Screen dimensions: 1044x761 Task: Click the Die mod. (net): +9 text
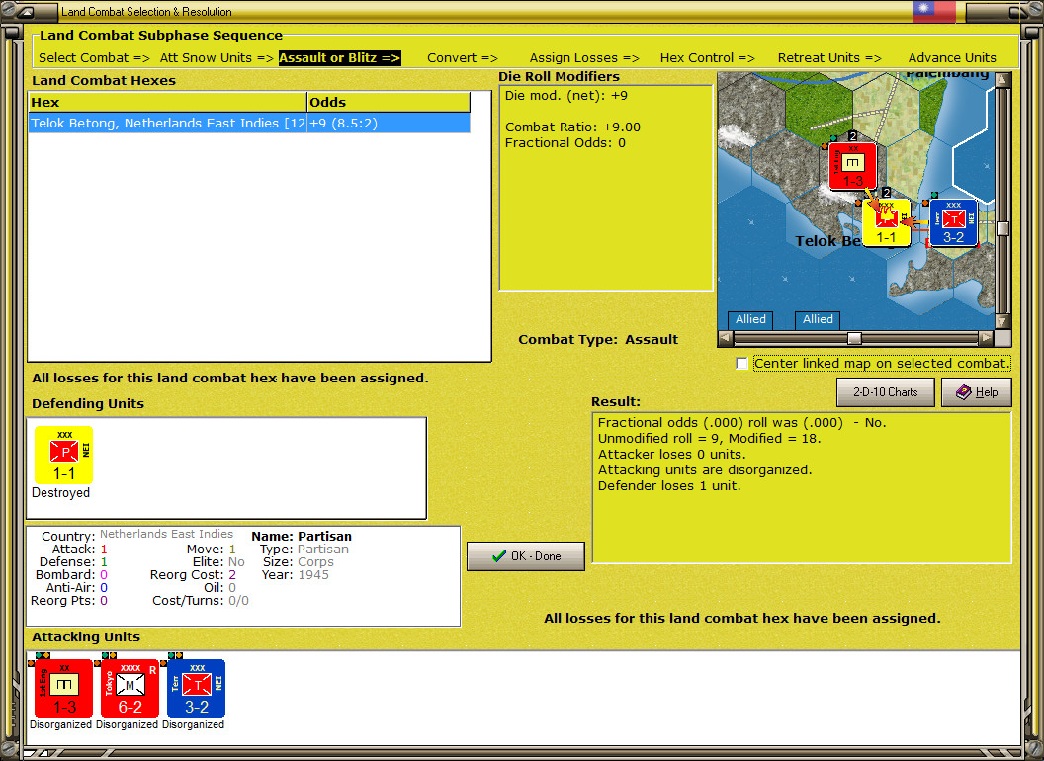click(x=565, y=95)
